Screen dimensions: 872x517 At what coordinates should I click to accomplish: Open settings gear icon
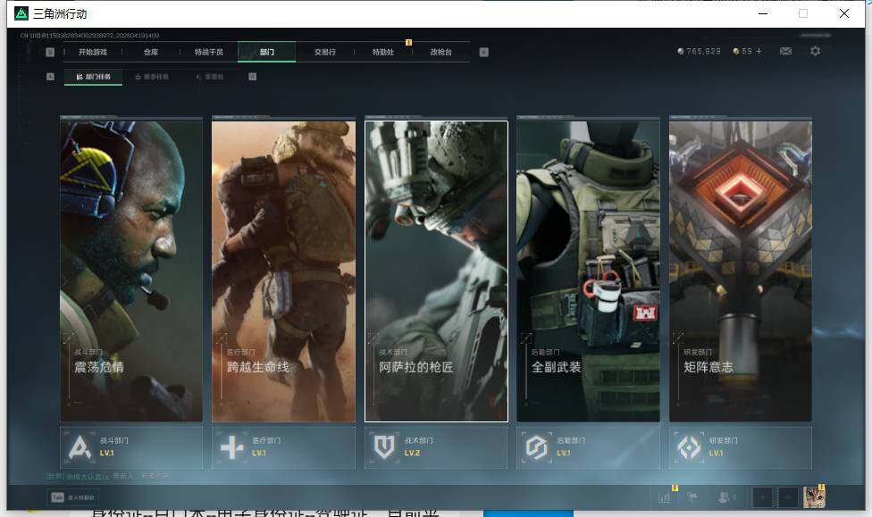point(815,52)
